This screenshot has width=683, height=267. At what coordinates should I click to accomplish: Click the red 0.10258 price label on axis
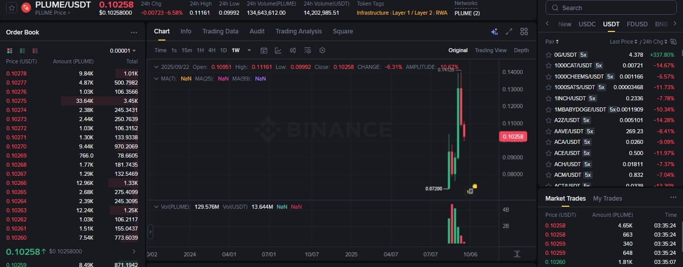point(513,136)
